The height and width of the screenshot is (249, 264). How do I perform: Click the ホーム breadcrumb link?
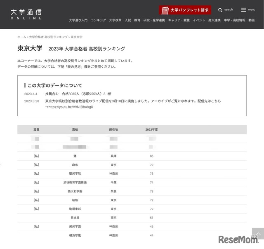21,37
